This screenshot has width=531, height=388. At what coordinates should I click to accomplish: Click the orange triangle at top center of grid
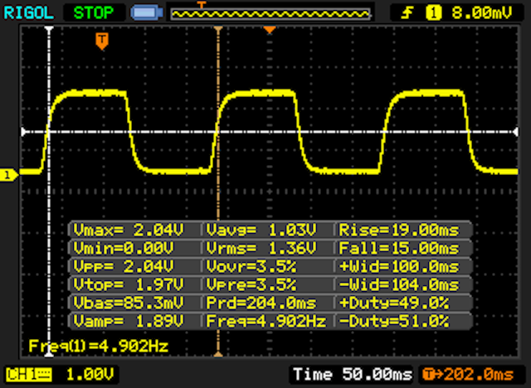270,31
